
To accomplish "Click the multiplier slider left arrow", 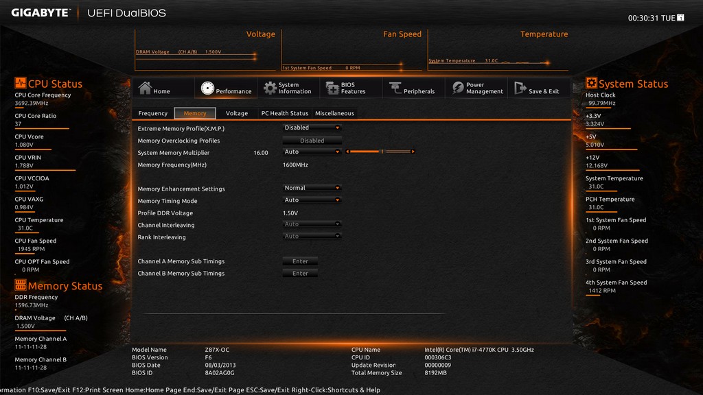I will pyautogui.click(x=347, y=152).
